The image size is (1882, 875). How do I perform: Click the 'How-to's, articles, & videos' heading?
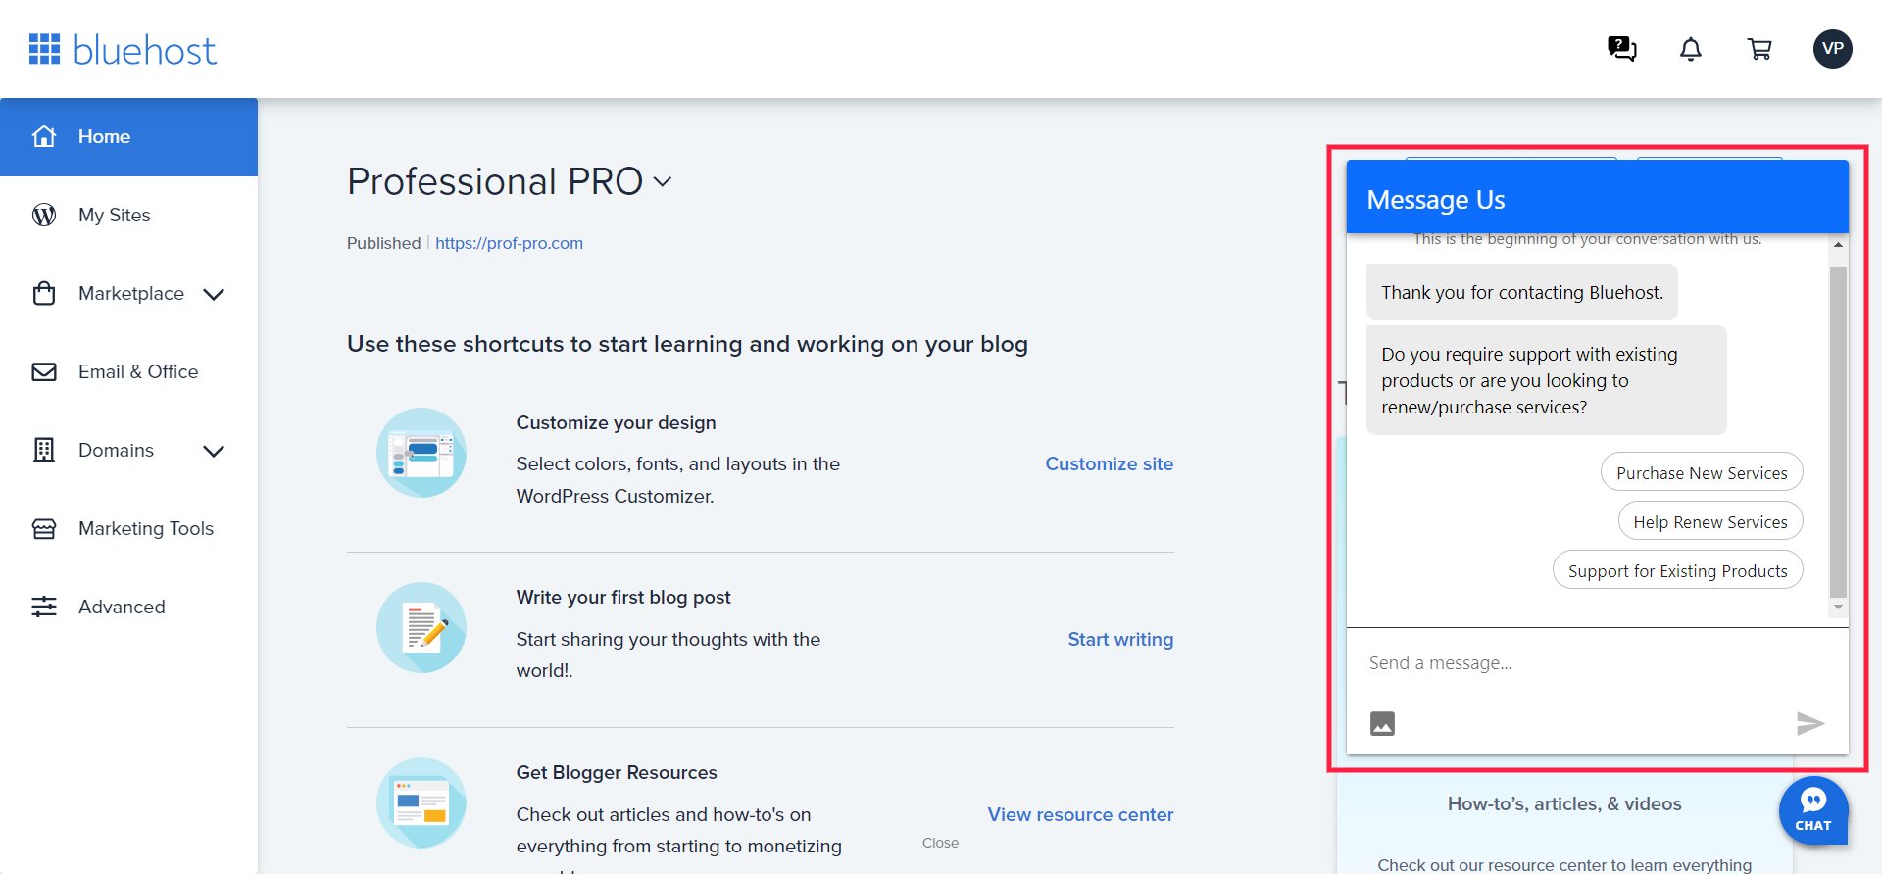pos(1564,803)
